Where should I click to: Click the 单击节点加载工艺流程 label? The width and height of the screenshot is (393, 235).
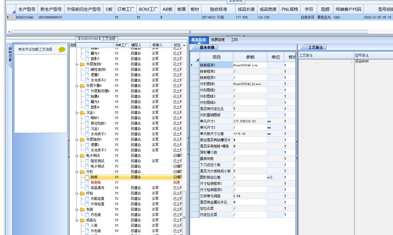click(35, 49)
